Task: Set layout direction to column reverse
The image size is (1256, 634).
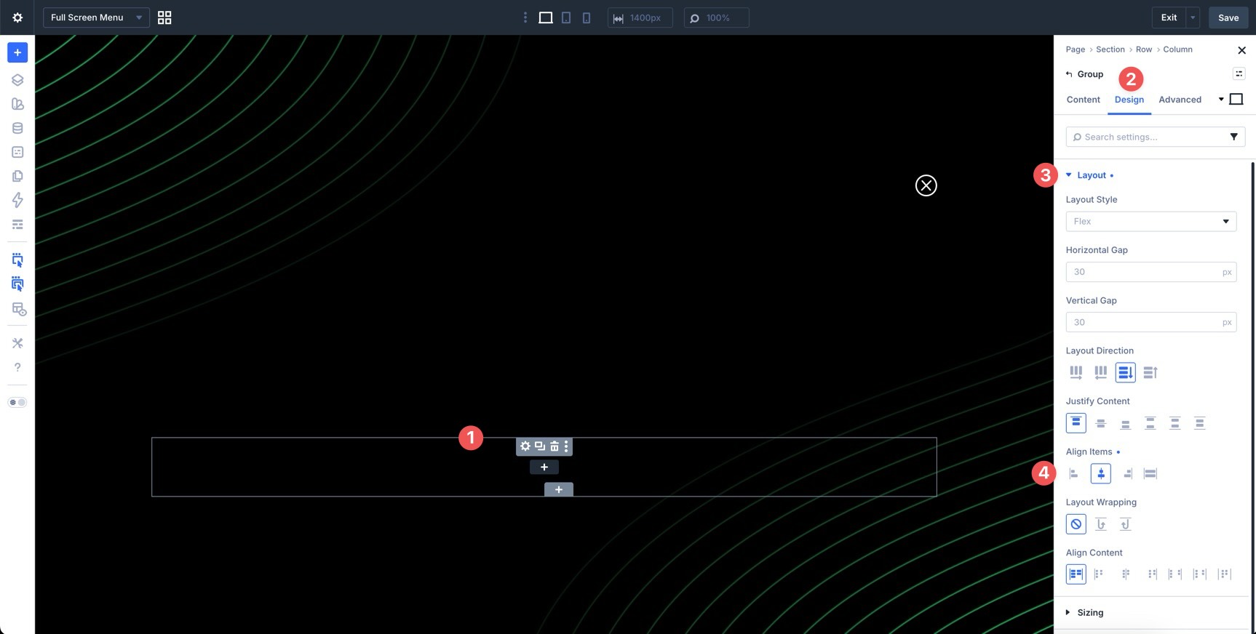Action: click(1150, 372)
